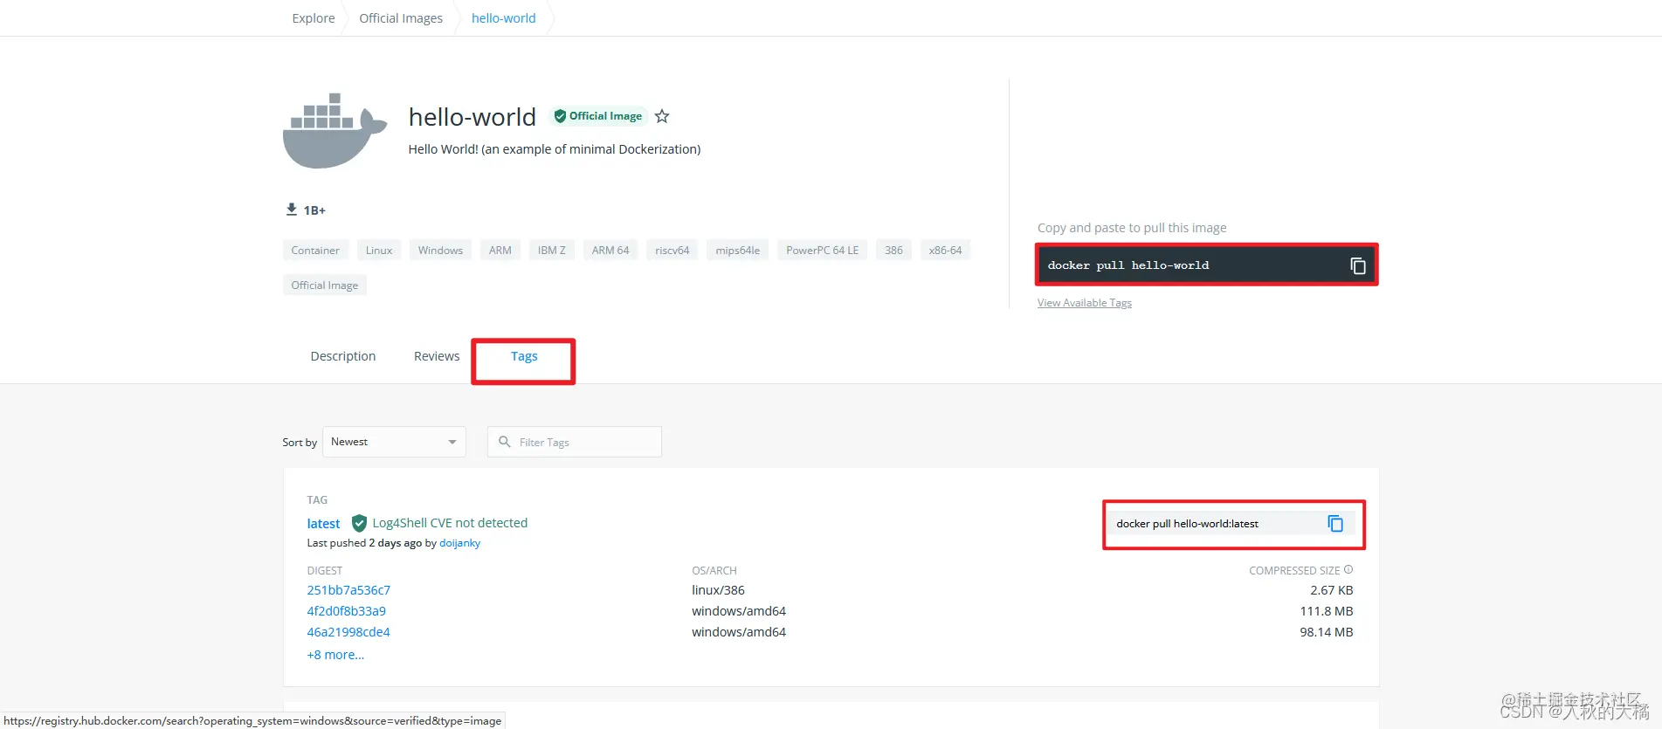Open the doijanky user profile link
Viewport: 1662px width, 729px height.
[x=459, y=543]
